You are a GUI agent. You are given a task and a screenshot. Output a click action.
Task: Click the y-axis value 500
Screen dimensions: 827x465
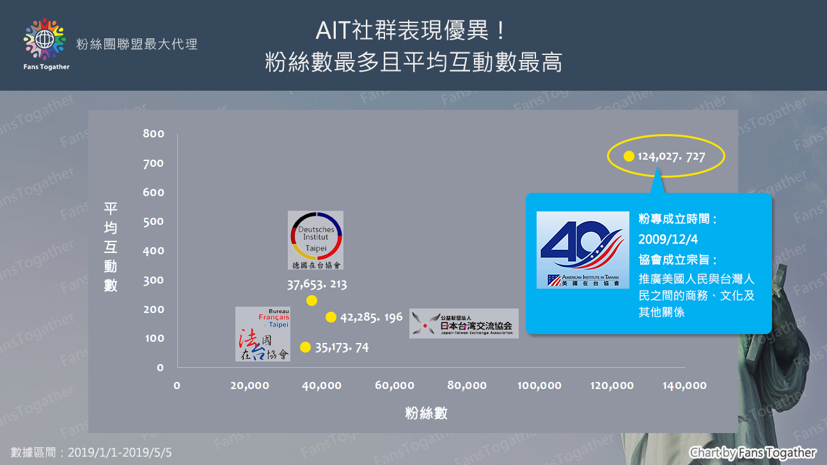(154, 222)
